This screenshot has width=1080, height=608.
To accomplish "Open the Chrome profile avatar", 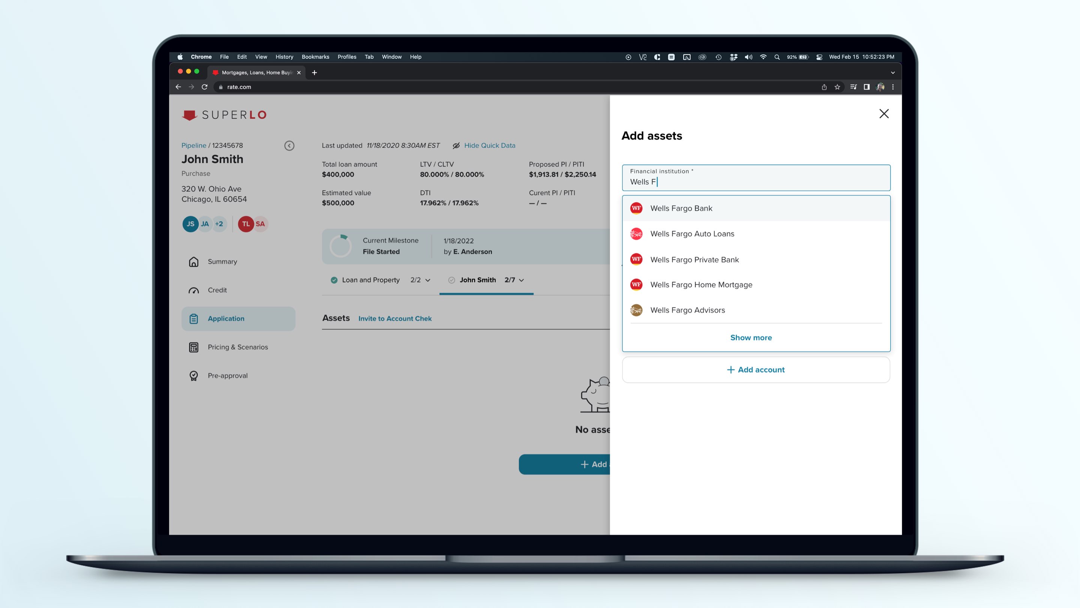I will tap(880, 87).
